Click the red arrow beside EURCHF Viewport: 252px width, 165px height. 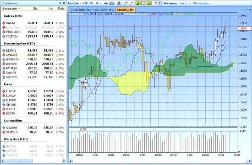click(4, 91)
